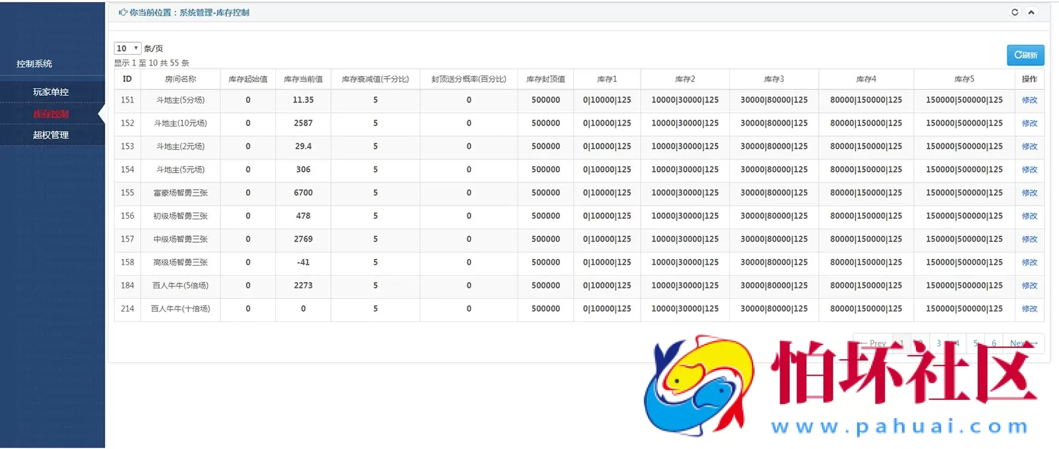Click the 控制系统 sidebar heading
The height and width of the screenshot is (449, 1059).
pos(34,63)
